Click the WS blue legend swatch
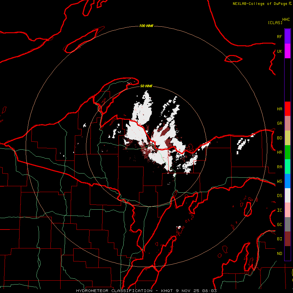The height and width of the screenshot is (293, 293). [287, 181]
